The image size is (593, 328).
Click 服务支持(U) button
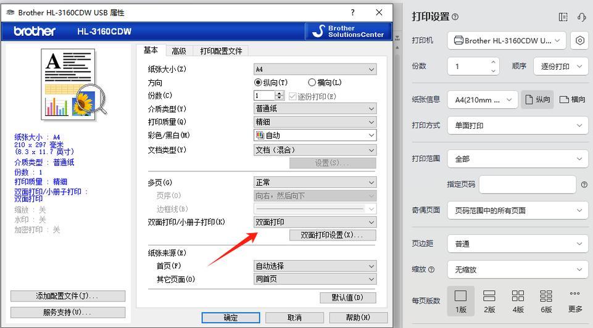pos(68,312)
